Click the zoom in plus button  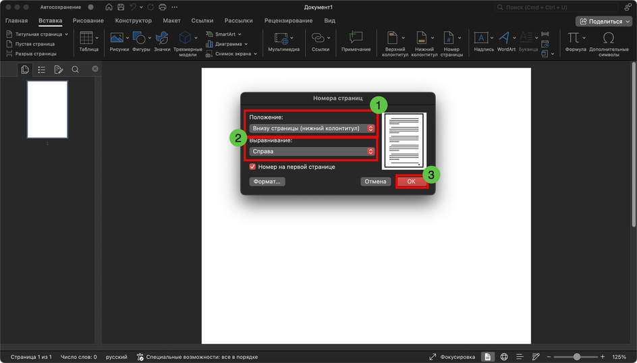pyautogui.click(x=603, y=356)
